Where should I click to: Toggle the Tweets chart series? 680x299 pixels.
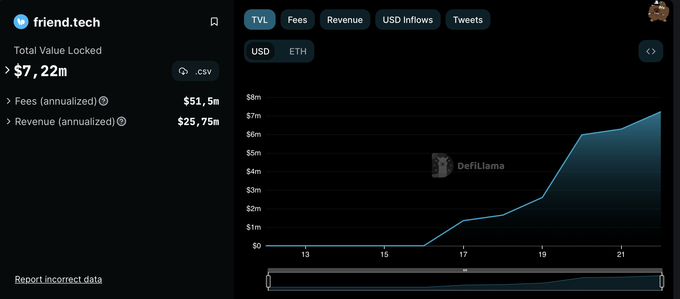tap(468, 19)
